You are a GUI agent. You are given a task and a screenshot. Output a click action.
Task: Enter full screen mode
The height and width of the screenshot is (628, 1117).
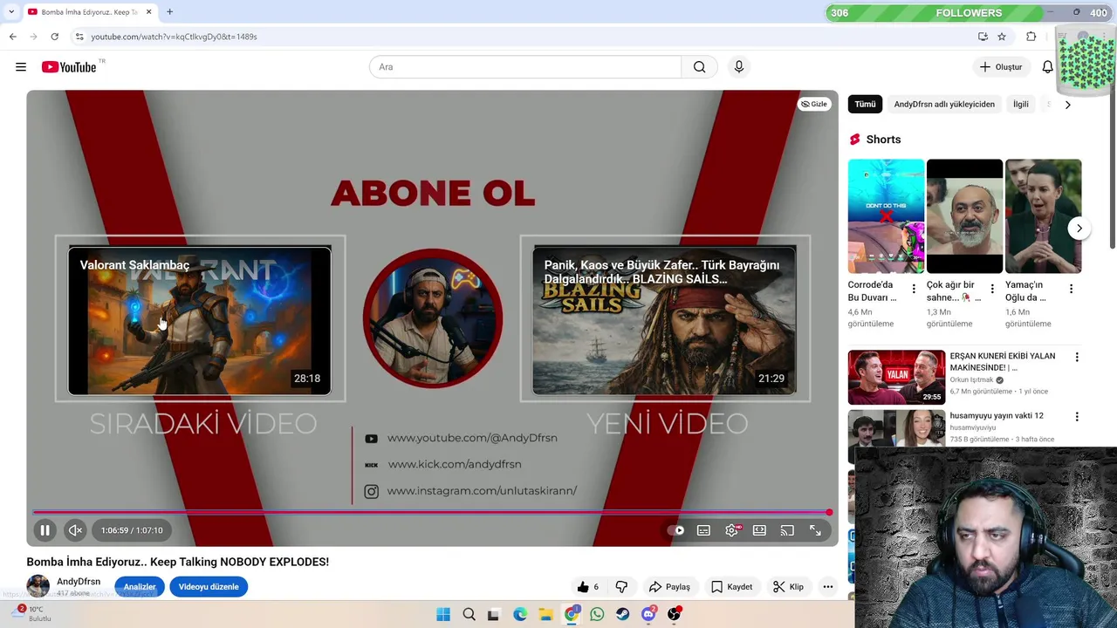click(x=815, y=530)
